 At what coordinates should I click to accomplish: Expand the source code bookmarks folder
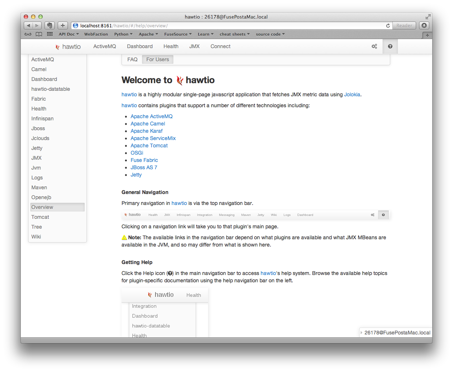pos(270,34)
